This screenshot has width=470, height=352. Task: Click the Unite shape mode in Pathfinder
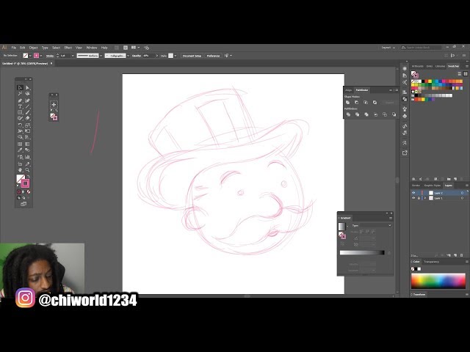[x=347, y=103]
